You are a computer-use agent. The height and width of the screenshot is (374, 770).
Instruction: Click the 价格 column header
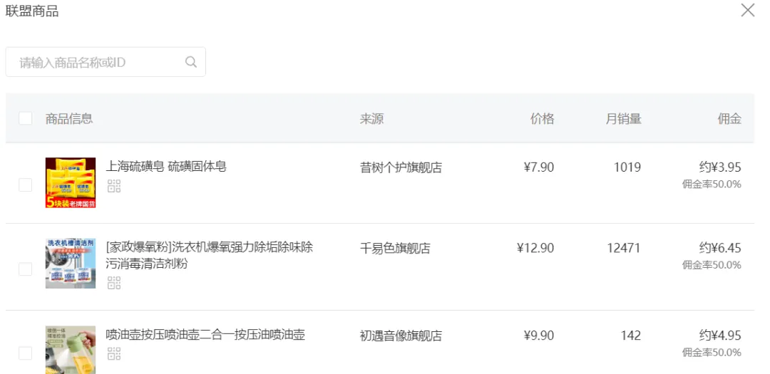(x=542, y=119)
